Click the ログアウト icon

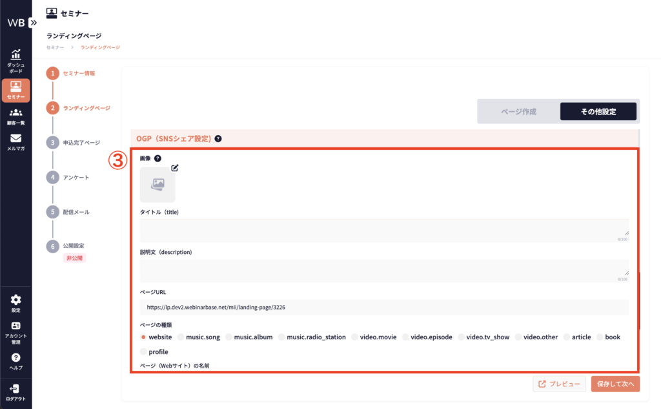tap(15, 392)
